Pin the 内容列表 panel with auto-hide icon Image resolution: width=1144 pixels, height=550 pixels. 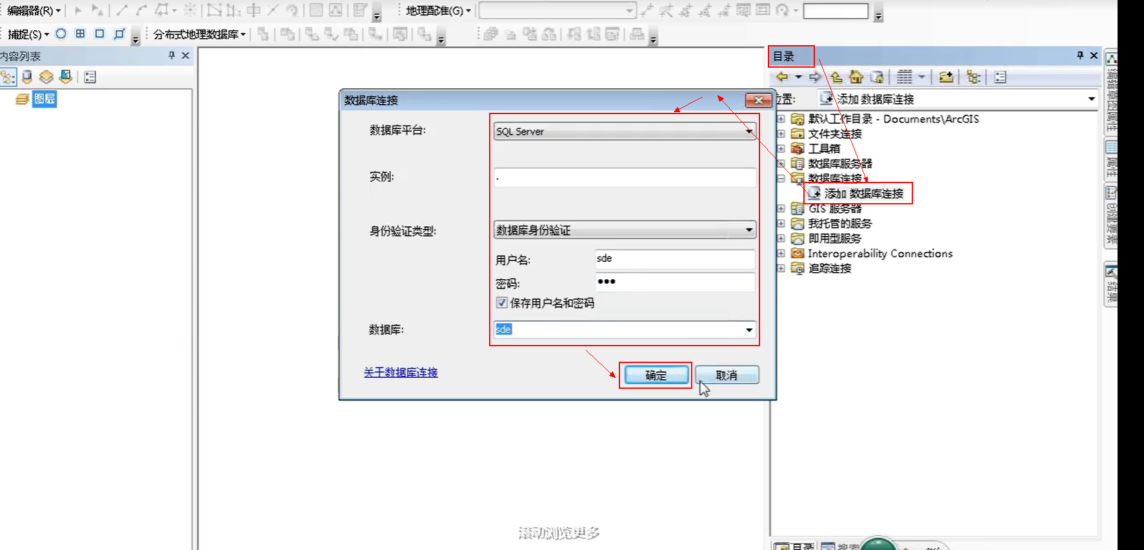[x=172, y=55]
